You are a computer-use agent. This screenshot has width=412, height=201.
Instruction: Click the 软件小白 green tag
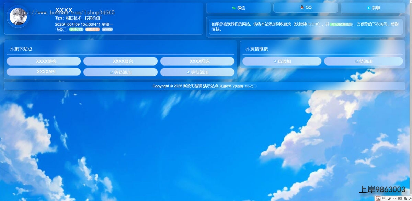(76, 29)
